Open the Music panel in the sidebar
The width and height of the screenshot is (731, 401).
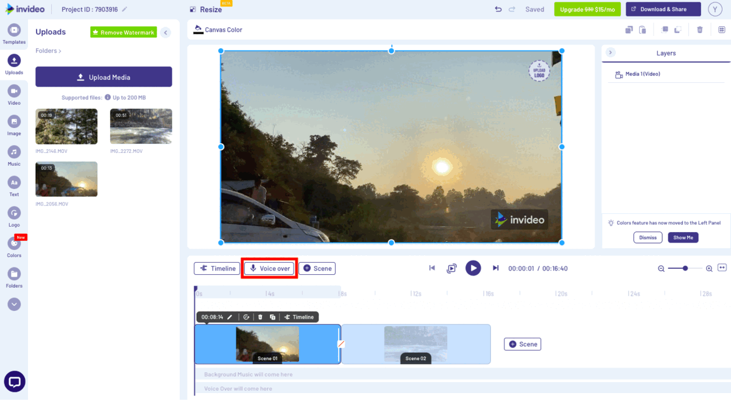14,154
